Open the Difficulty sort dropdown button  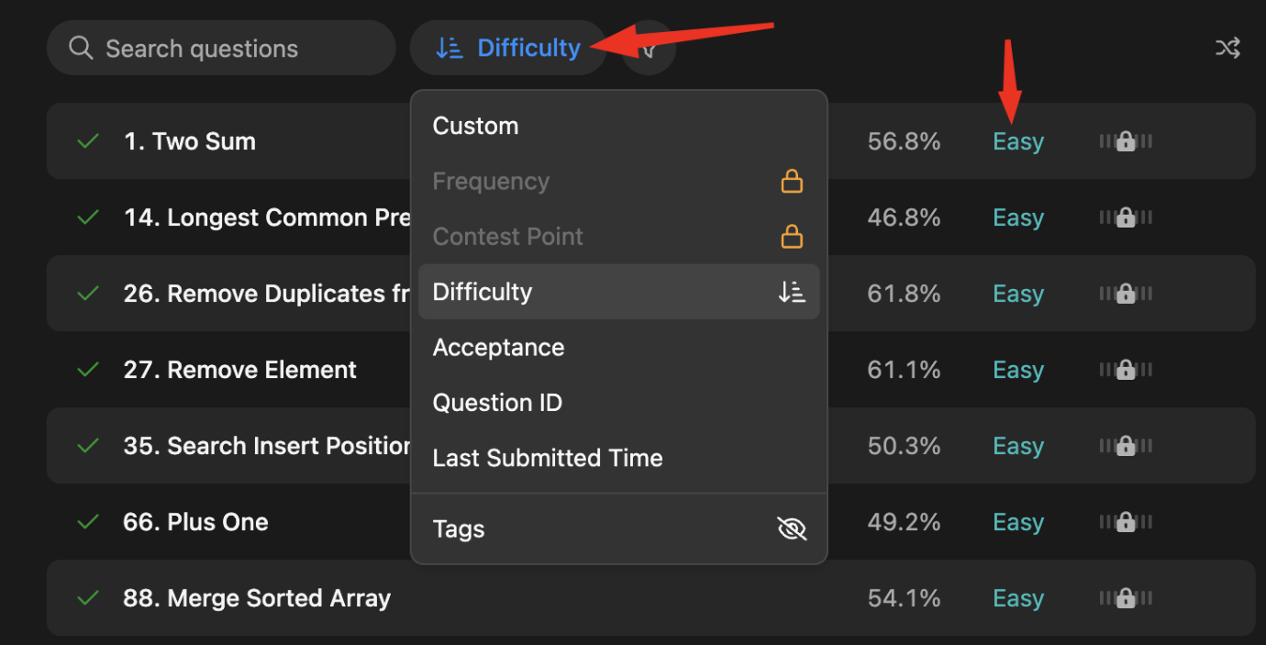tap(508, 49)
